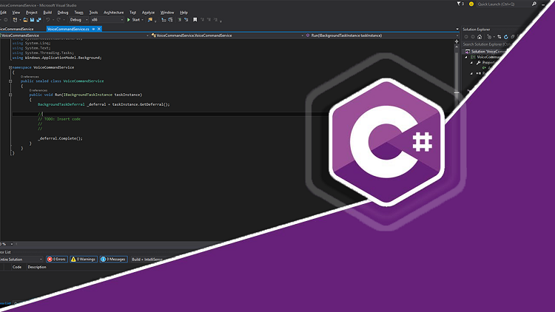This screenshot has height=312, width=555.
Task: Click the editor split handle above scrollbar
Action: click(457, 41)
